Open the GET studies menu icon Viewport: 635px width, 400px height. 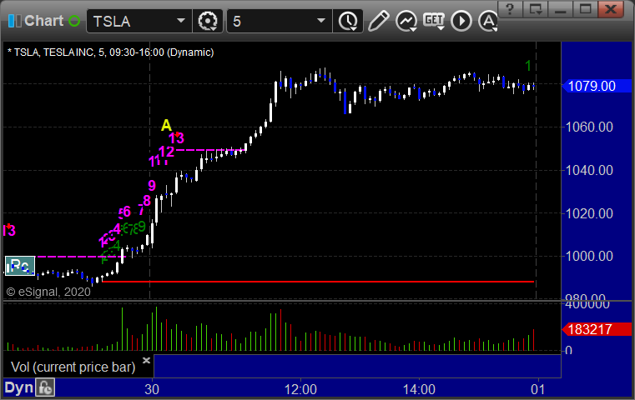click(x=434, y=21)
